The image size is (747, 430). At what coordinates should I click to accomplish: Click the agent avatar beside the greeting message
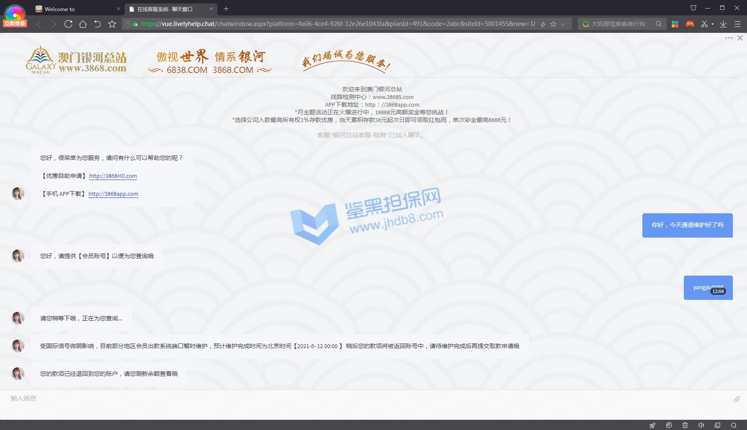[x=18, y=194]
